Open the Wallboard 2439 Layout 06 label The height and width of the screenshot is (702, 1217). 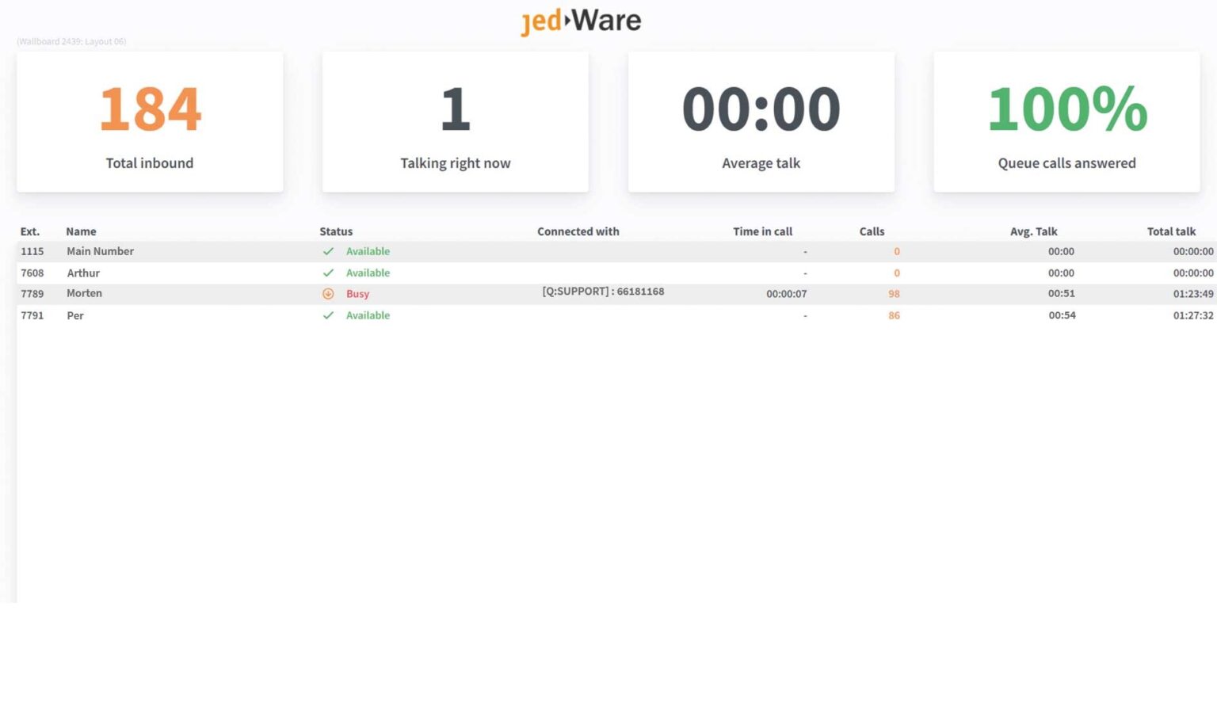(x=71, y=41)
